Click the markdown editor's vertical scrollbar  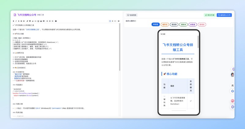(120, 47)
